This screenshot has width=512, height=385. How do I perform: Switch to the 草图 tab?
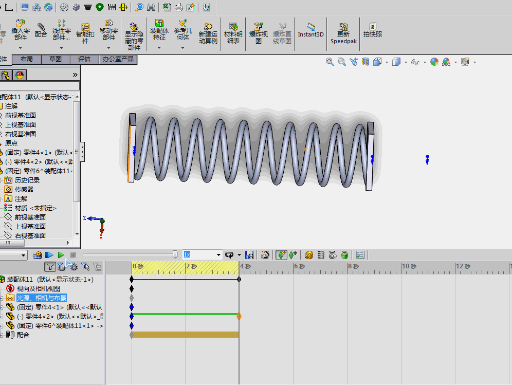56,59
